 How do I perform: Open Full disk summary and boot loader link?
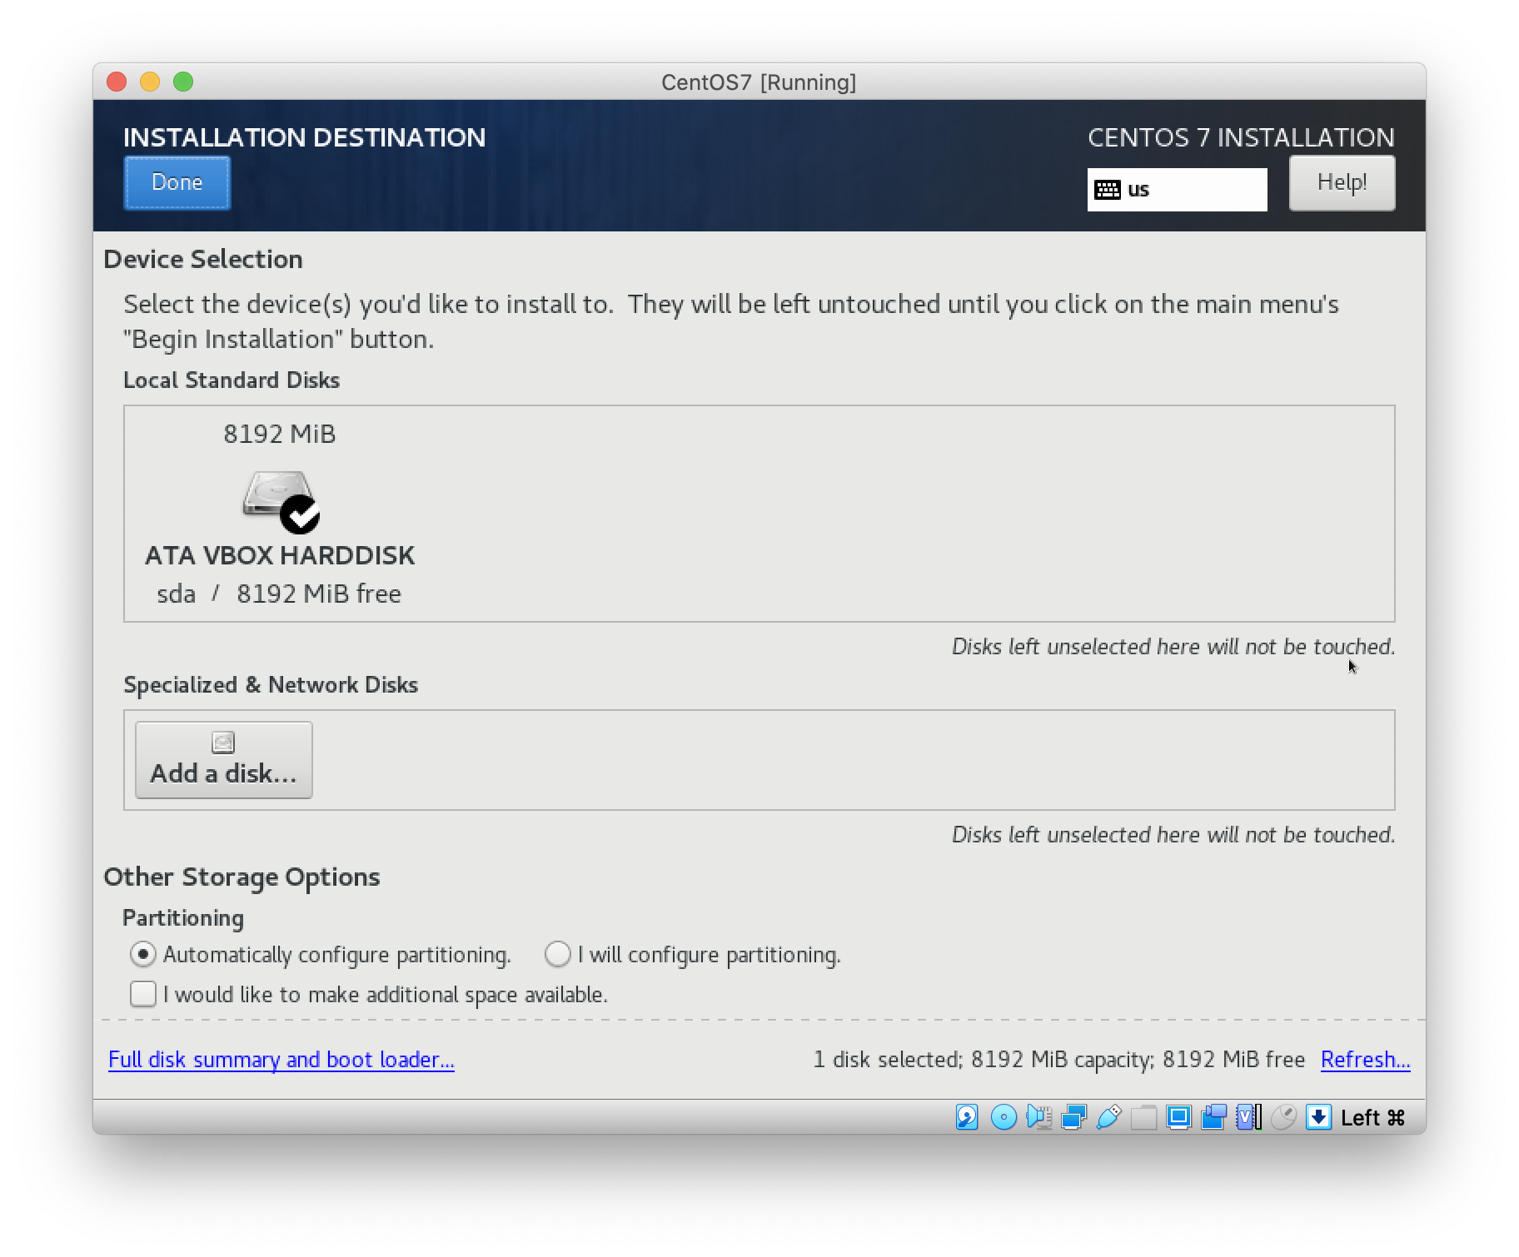pos(281,1060)
